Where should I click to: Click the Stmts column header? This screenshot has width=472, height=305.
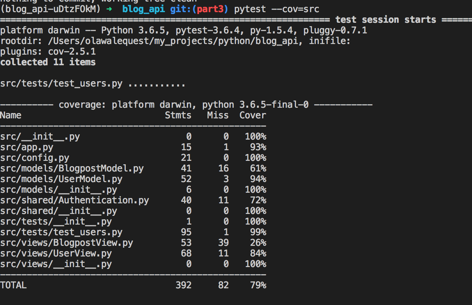click(x=178, y=115)
